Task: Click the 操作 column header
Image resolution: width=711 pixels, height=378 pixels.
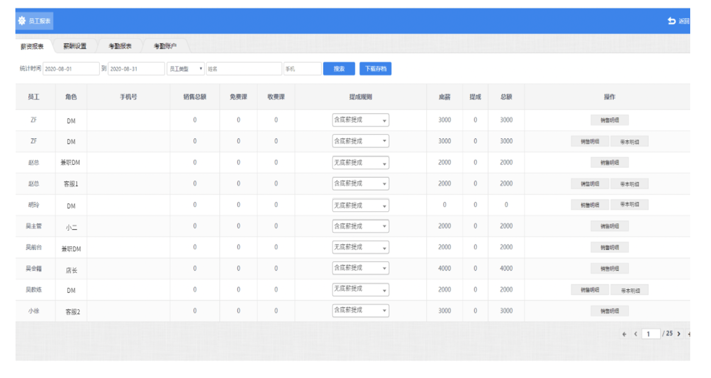Action: point(610,97)
